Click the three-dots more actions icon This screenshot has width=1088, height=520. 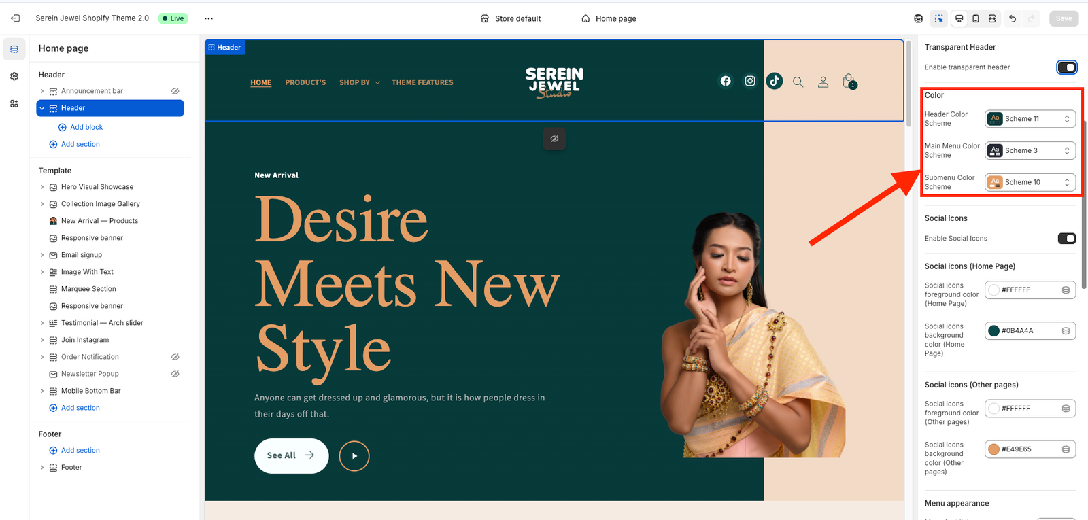coord(209,18)
